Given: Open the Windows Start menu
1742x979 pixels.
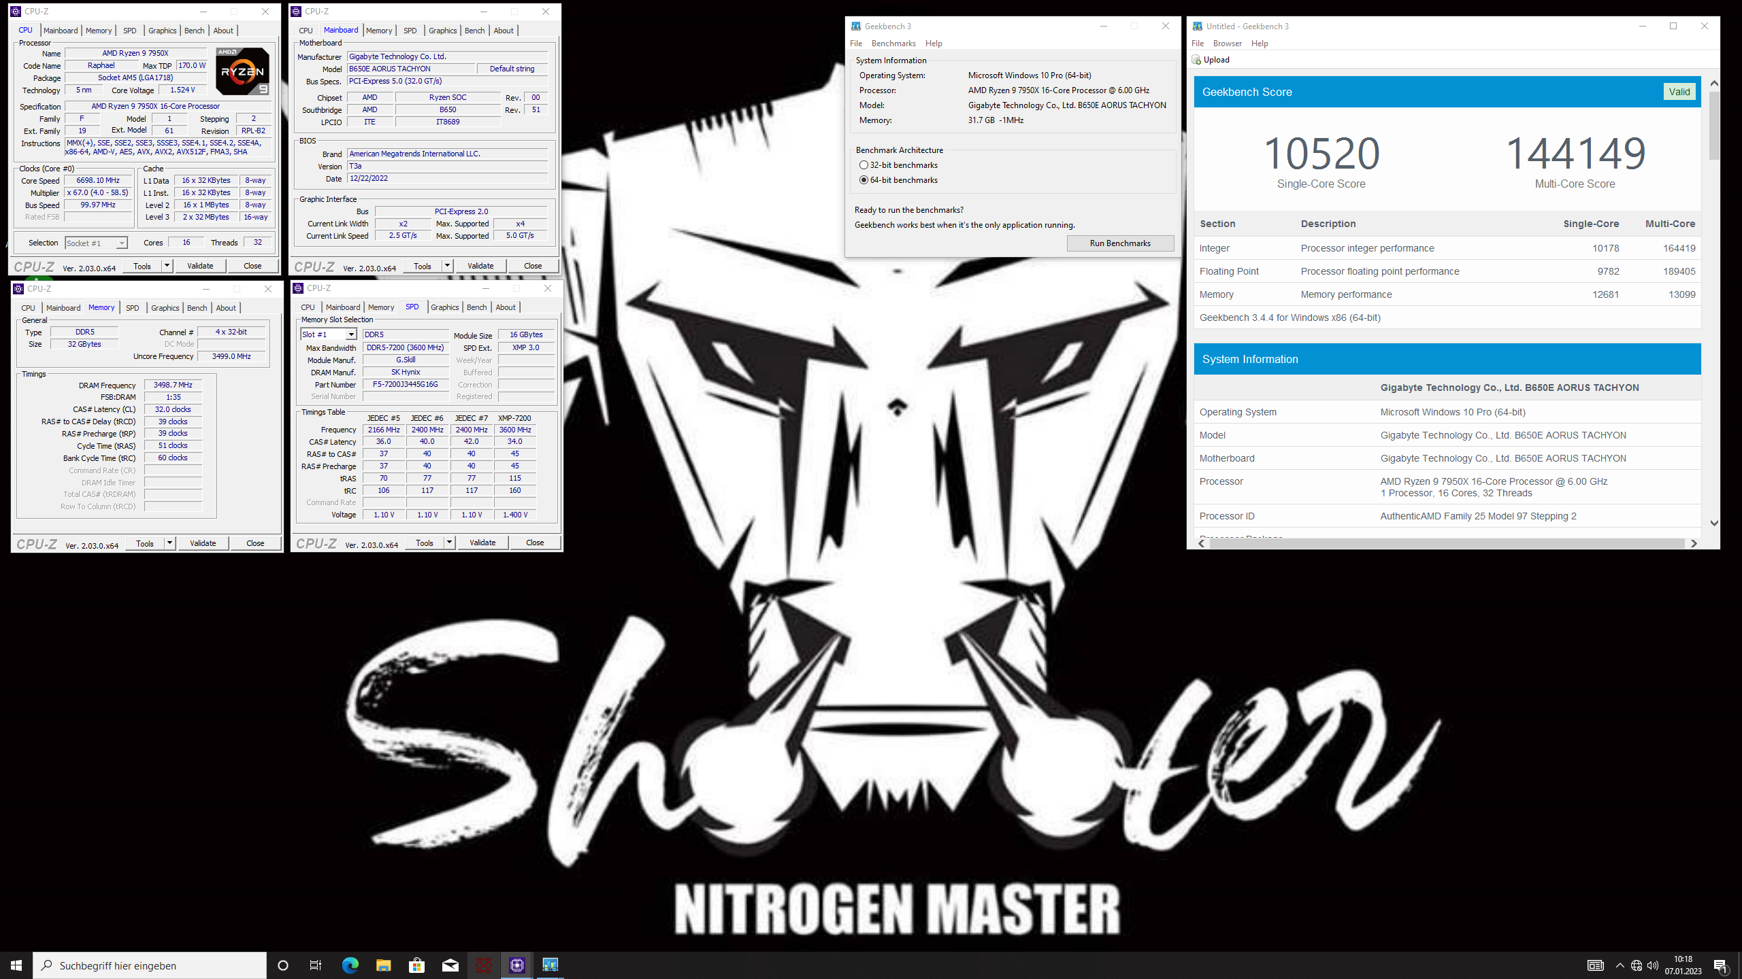Looking at the screenshot, I should [16, 965].
